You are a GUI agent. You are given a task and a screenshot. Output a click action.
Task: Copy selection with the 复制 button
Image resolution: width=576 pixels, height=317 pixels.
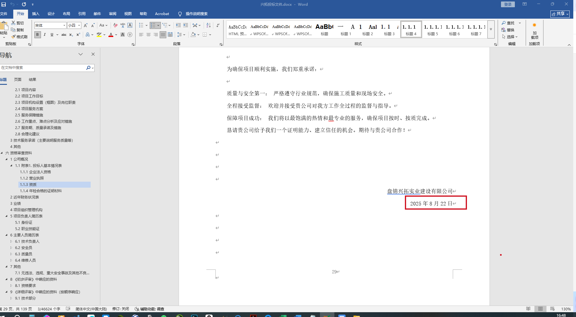click(x=17, y=30)
